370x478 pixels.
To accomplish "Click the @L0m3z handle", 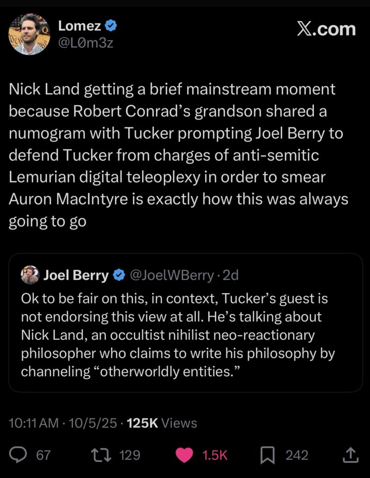I will (x=85, y=43).
